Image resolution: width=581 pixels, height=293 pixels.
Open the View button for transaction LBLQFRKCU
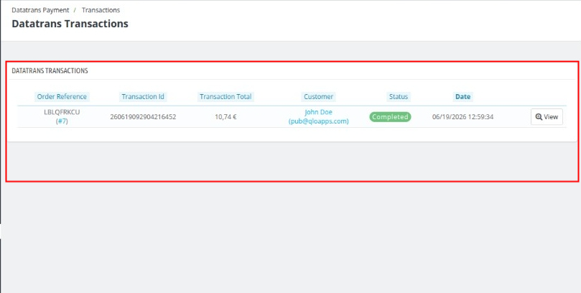point(547,116)
